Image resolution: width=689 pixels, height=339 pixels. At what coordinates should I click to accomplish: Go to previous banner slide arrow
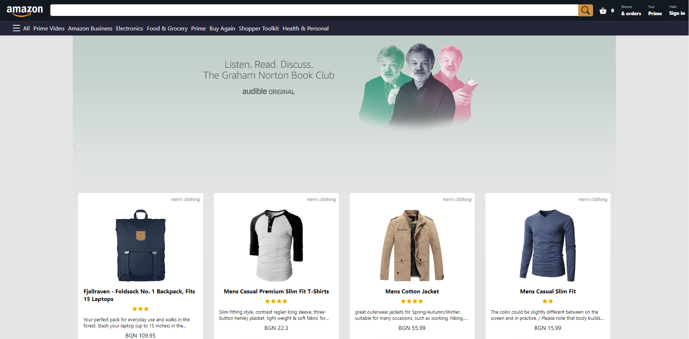tap(78, 145)
